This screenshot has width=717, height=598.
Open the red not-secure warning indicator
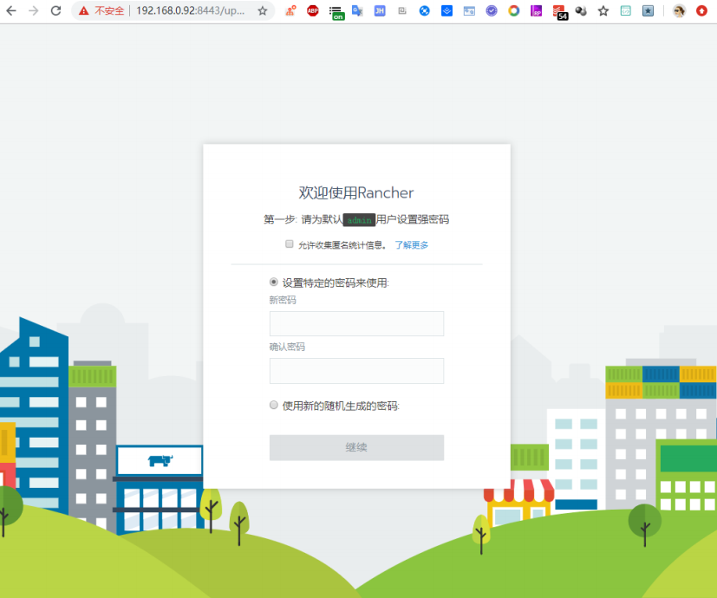coord(84,10)
